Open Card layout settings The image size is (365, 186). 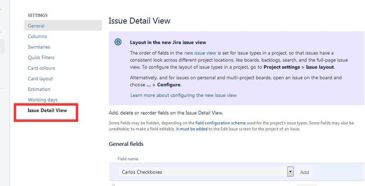click(40, 79)
